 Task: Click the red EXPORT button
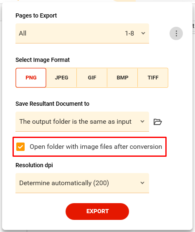pyautogui.click(x=97, y=211)
